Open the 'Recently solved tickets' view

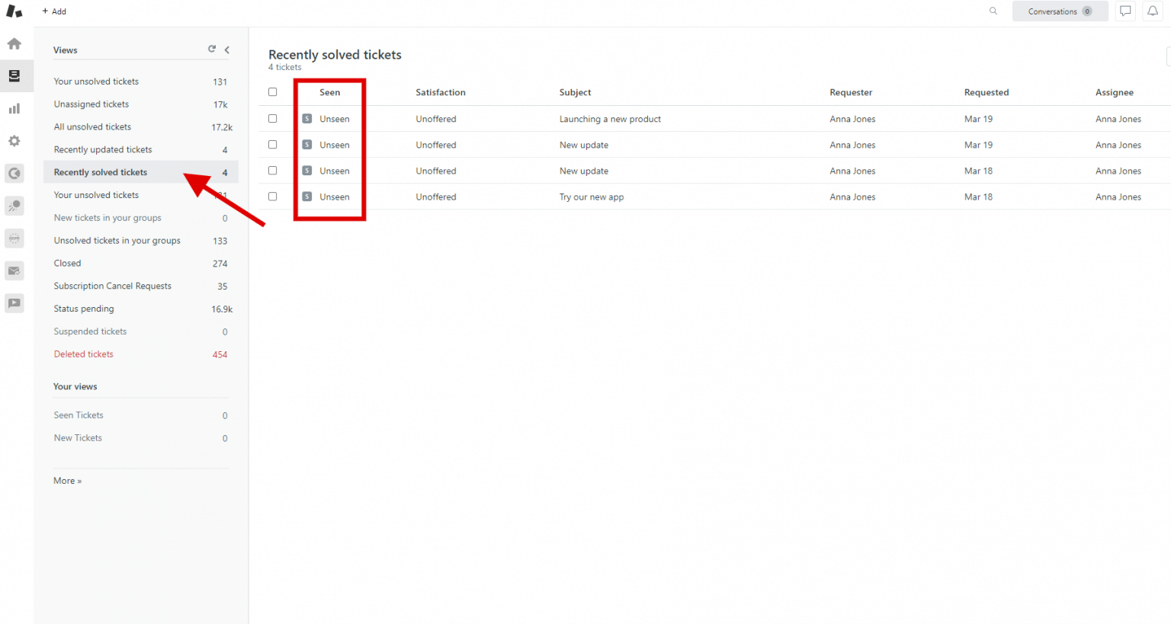pyautogui.click(x=99, y=171)
